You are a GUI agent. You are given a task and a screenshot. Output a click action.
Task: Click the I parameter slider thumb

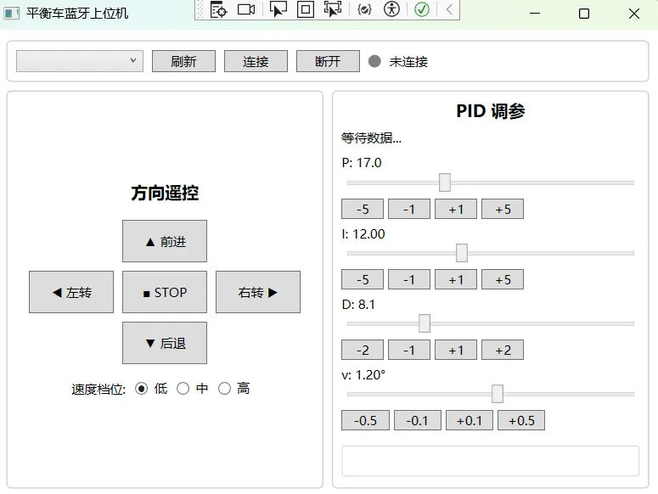click(x=462, y=253)
